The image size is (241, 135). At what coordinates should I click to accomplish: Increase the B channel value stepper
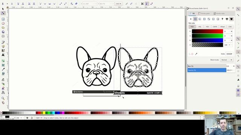[x=232, y=40]
